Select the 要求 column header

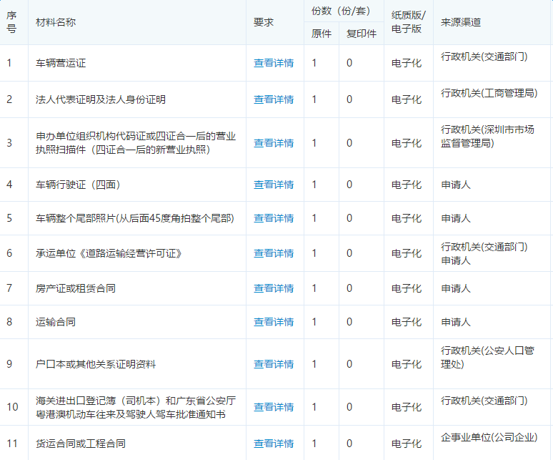point(264,22)
